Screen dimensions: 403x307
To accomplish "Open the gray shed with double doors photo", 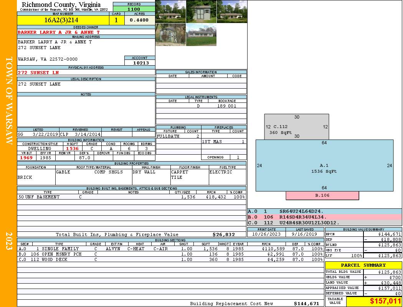I will point(201,12).
